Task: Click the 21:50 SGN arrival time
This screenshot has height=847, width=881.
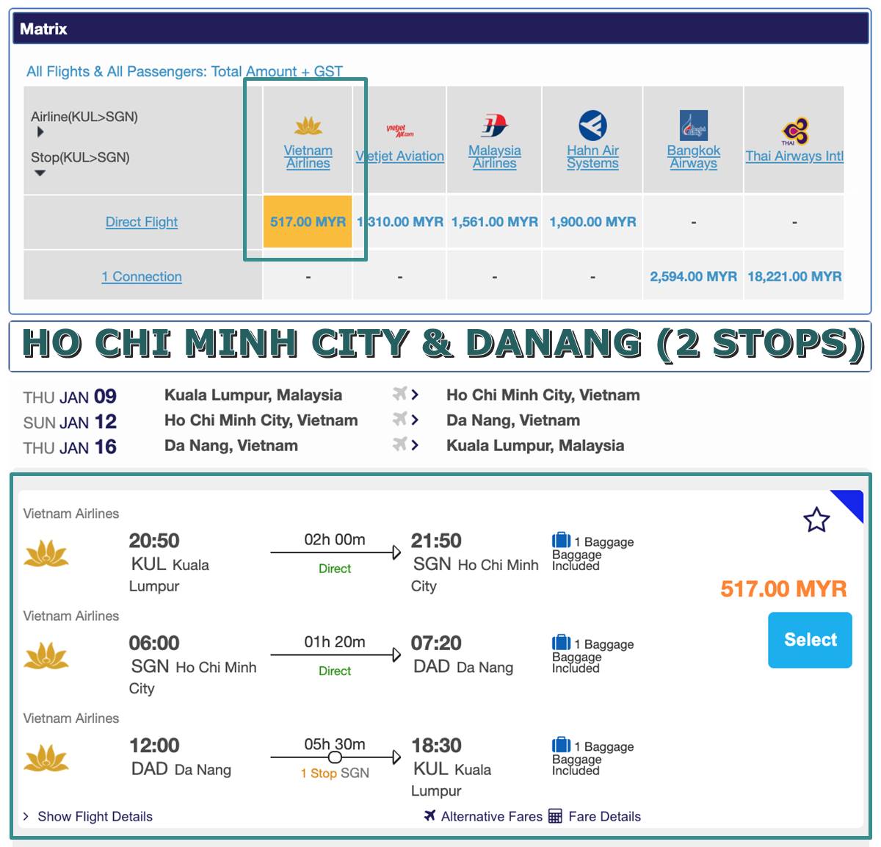Action: tap(436, 541)
